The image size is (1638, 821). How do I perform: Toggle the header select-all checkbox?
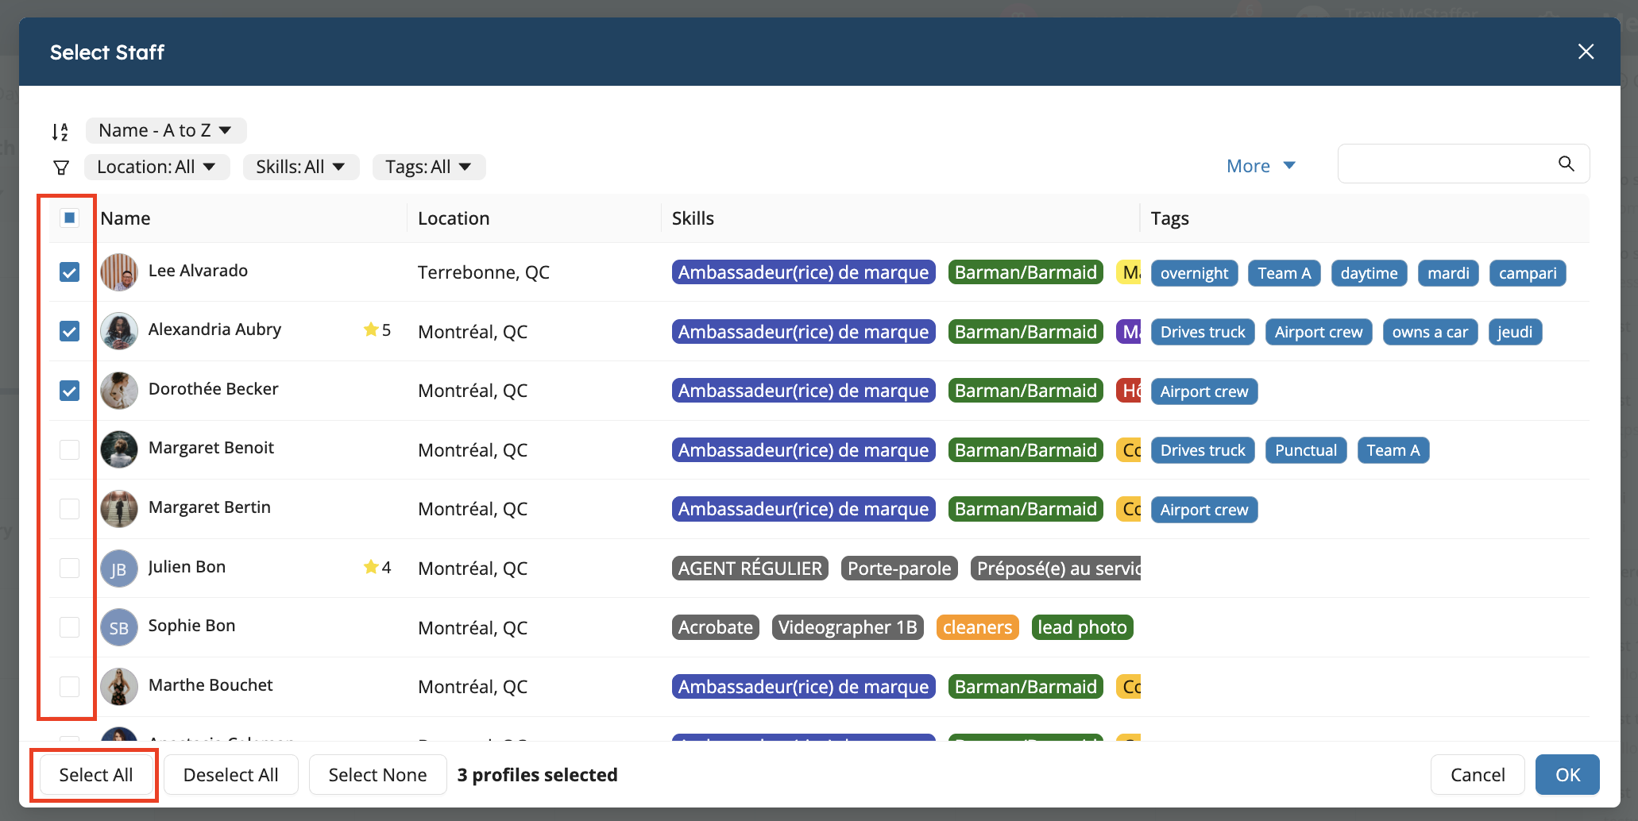(x=70, y=218)
